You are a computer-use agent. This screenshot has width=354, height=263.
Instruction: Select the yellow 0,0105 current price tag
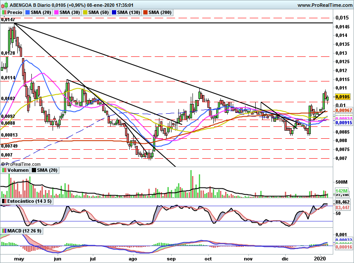click(x=343, y=97)
